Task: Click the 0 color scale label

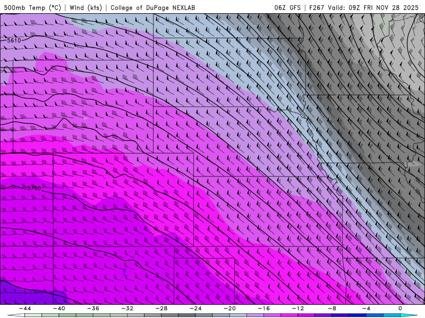Action: [401, 308]
